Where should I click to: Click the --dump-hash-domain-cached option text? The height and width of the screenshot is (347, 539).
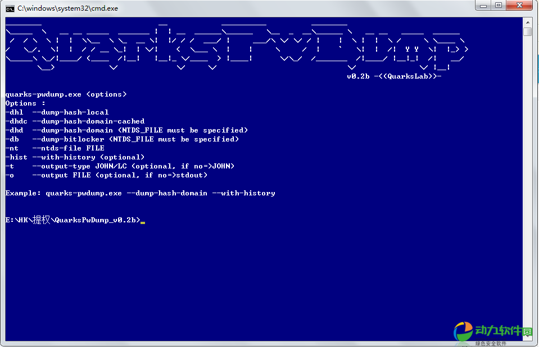(88, 121)
